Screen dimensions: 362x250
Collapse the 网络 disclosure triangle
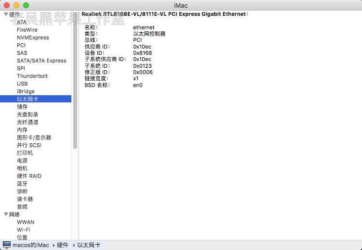(x=6, y=214)
